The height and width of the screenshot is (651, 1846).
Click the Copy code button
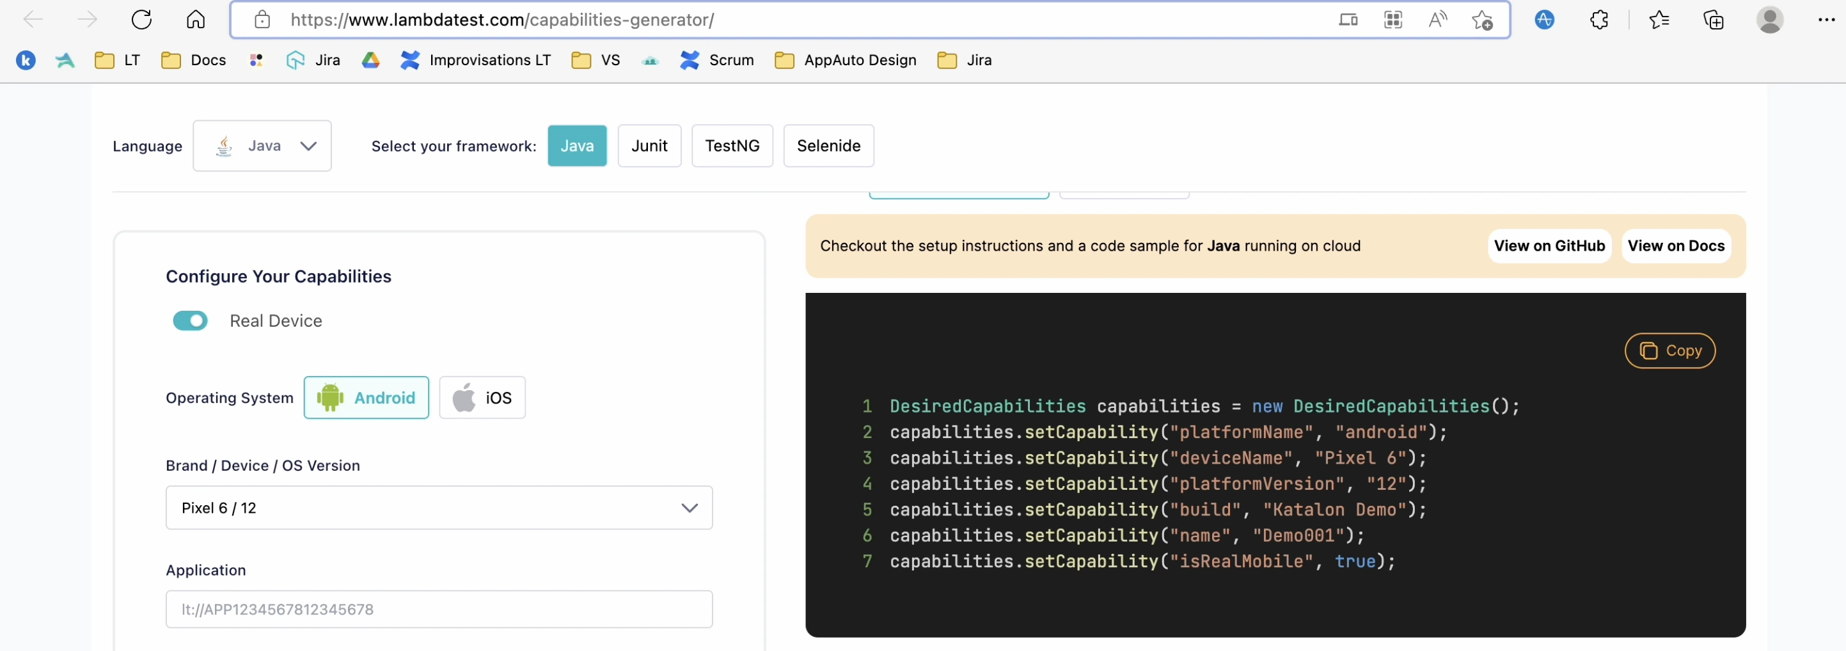click(x=1669, y=351)
